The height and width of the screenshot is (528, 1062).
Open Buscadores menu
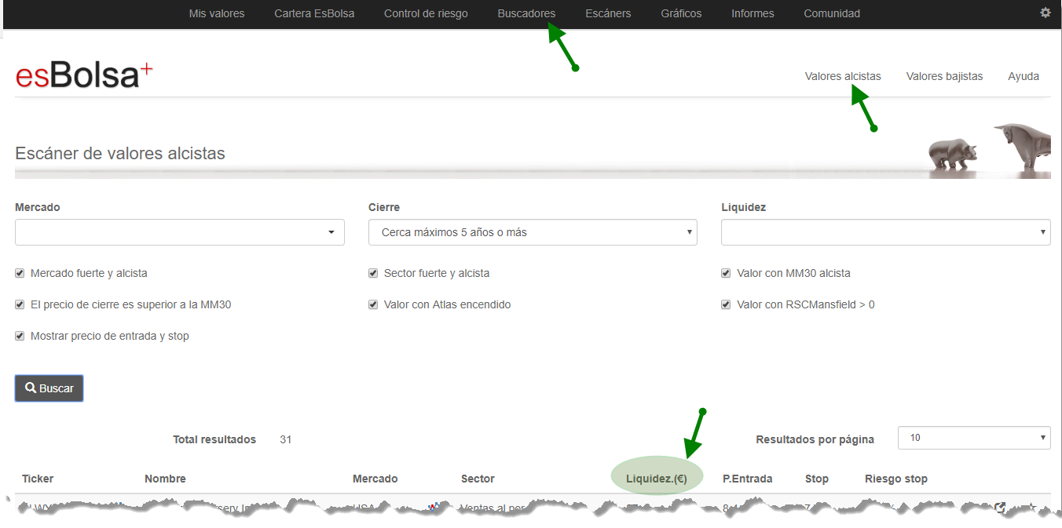click(526, 13)
